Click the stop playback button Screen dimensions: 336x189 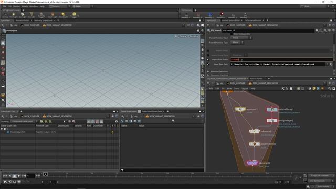click(x=14, y=176)
